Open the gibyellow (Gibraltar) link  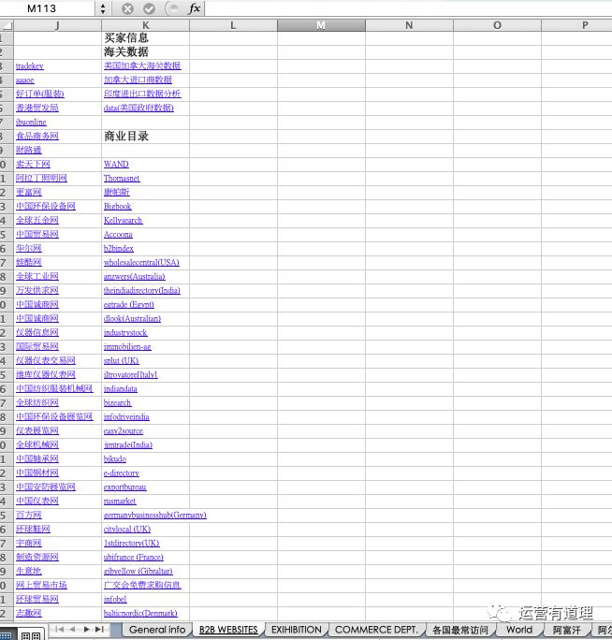[138, 572]
